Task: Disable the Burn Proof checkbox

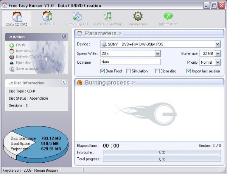Action: [103, 71]
